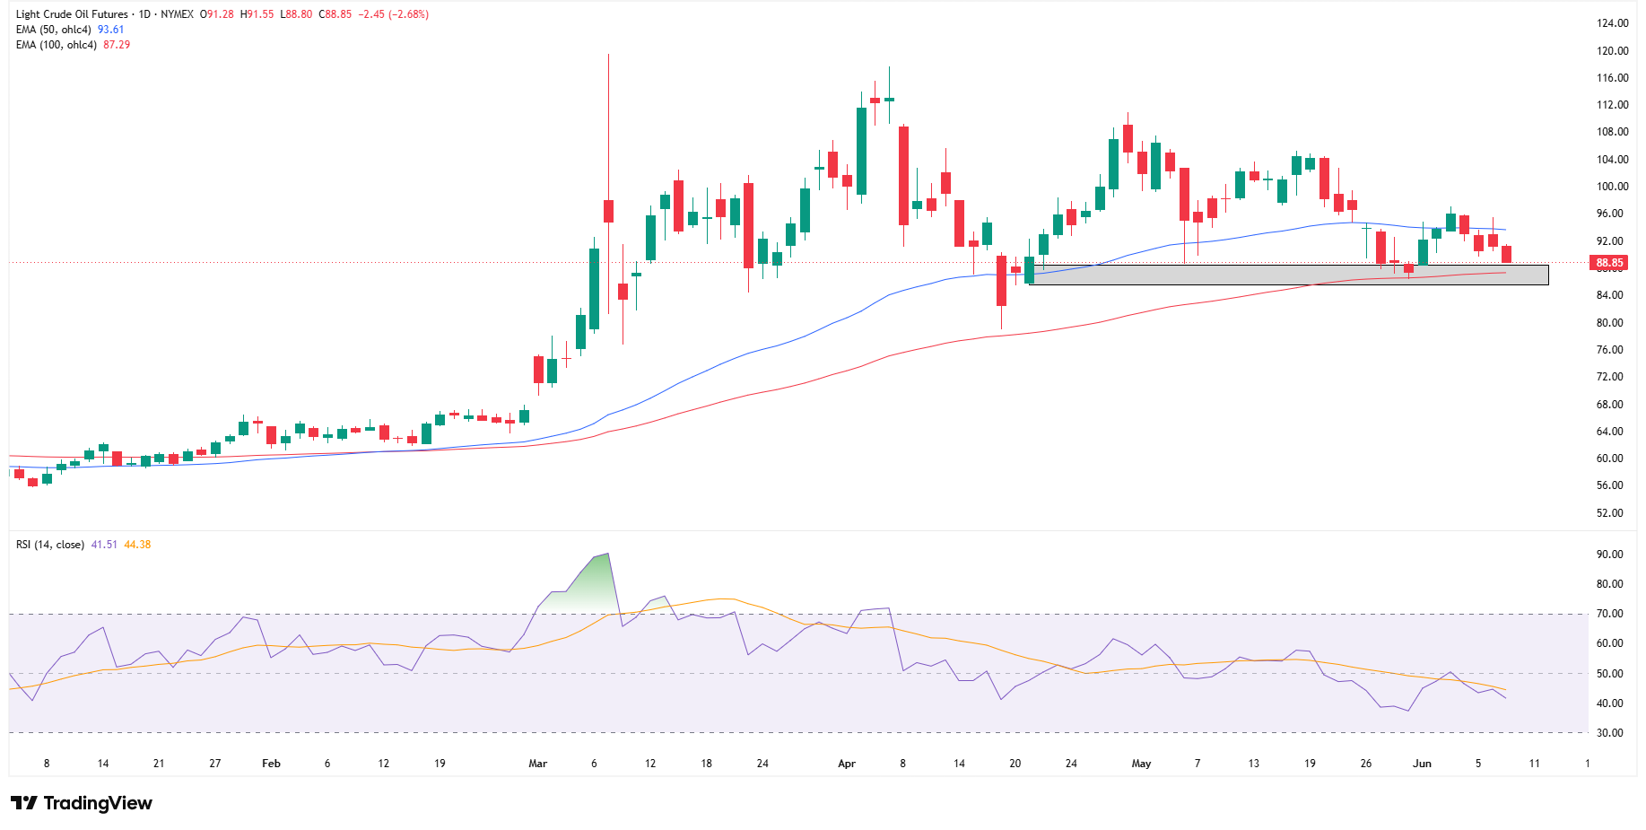Click the RSI value 41.51
The width and height of the screenshot is (1646, 830).
[x=105, y=545]
